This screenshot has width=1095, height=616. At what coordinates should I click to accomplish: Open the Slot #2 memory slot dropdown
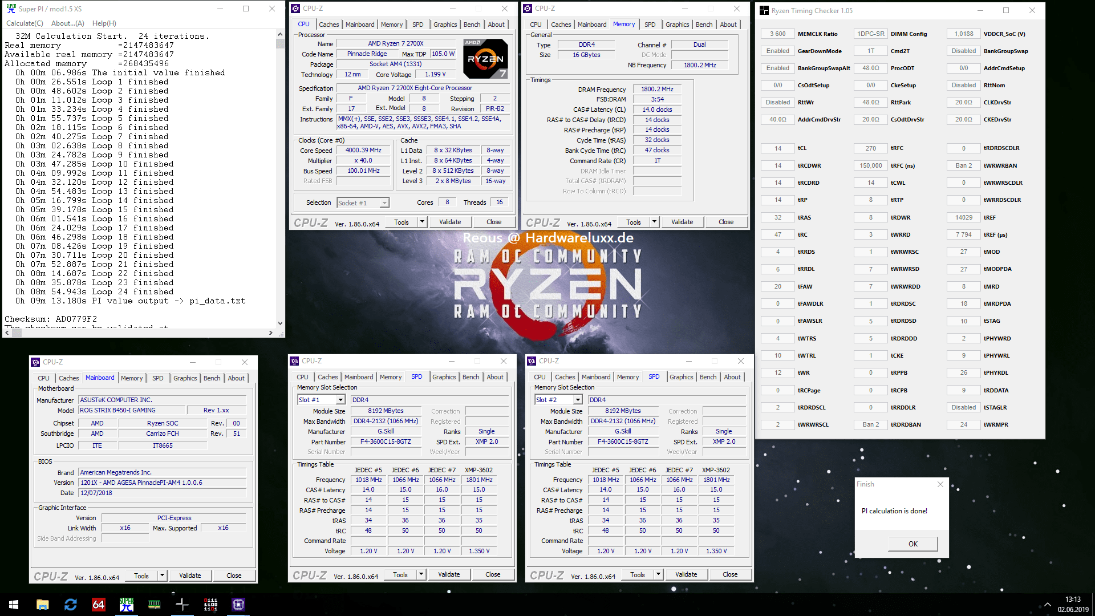[578, 400]
